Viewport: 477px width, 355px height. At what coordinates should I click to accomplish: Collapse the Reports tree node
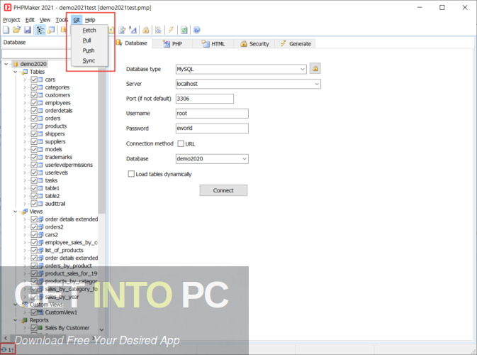coord(15,320)
